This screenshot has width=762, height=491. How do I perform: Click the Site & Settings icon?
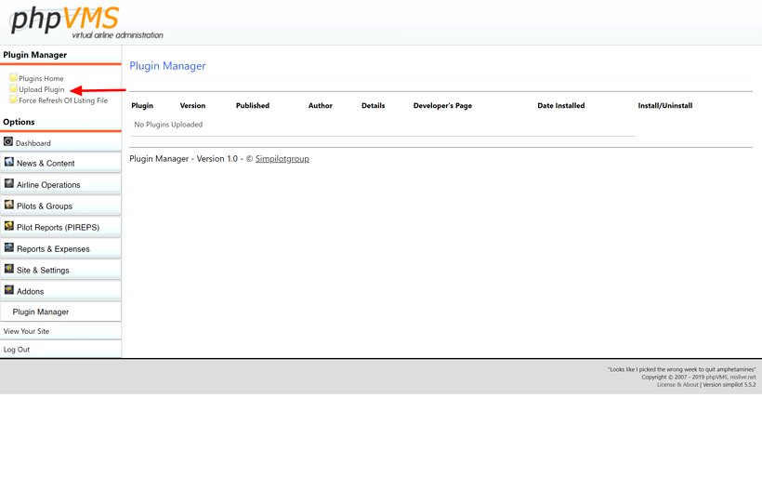click(9, 269)
